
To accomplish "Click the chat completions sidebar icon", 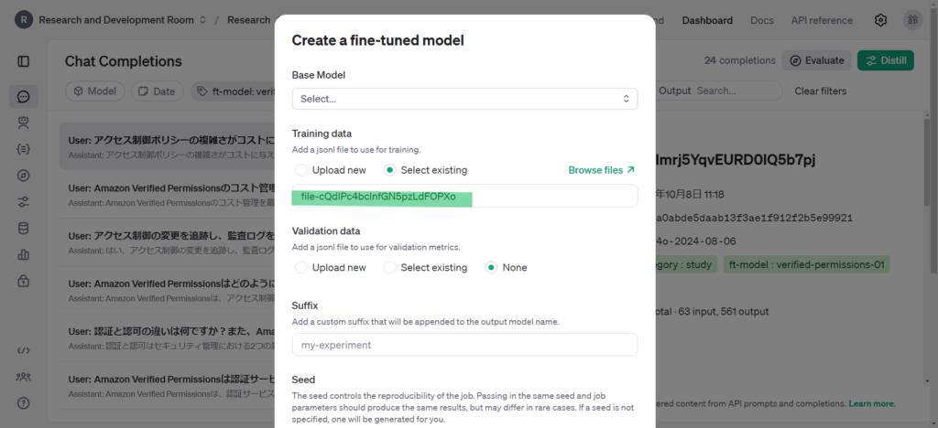I will click(x=24, y=96).
